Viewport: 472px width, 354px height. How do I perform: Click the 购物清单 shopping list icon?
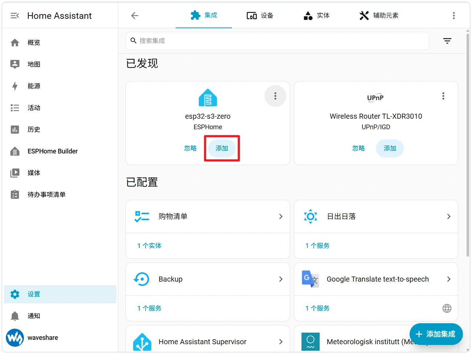142,216
